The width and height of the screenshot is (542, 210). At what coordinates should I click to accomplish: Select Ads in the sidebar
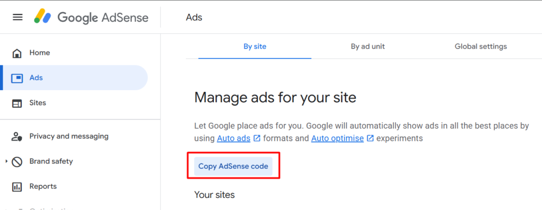coord(74,78)
